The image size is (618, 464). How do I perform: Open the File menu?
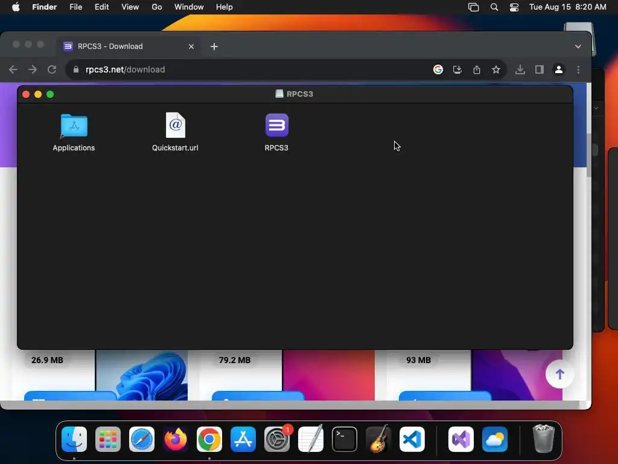pyautogui.click(x=75, y=7)
